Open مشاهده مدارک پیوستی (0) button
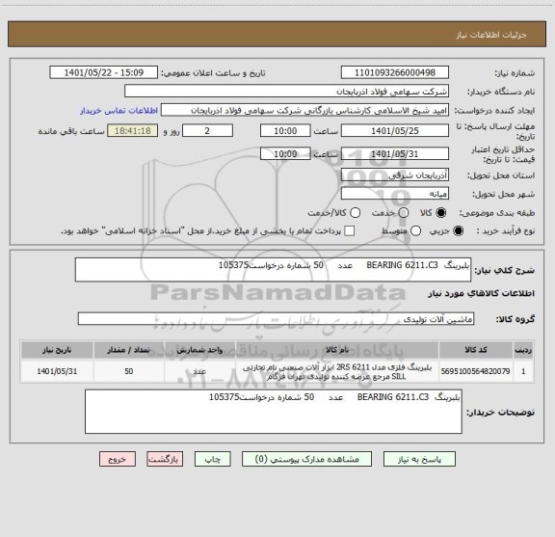 tap(306, 459)
